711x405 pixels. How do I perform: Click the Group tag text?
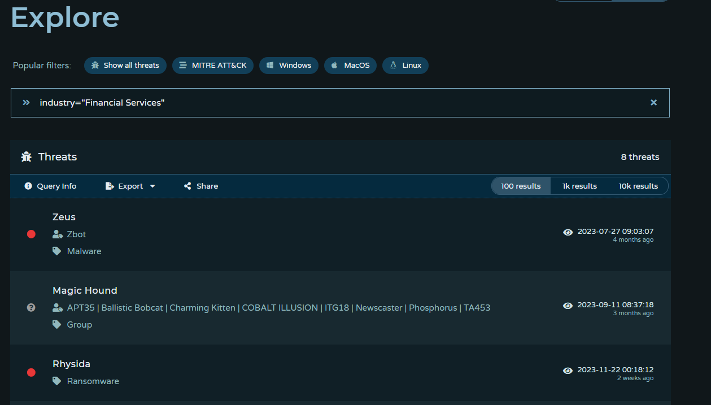pos(80,325)
